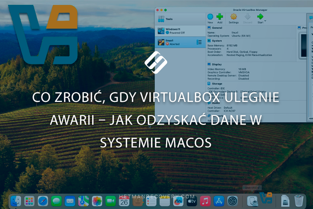
Task: Click the Boot Order value text
Action: [242, 52]
